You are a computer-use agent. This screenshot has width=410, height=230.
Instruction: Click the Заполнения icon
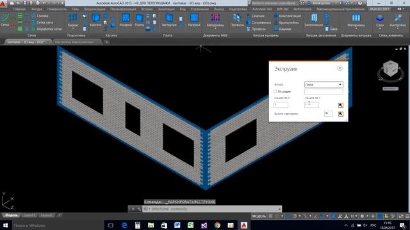coord(313,18)
